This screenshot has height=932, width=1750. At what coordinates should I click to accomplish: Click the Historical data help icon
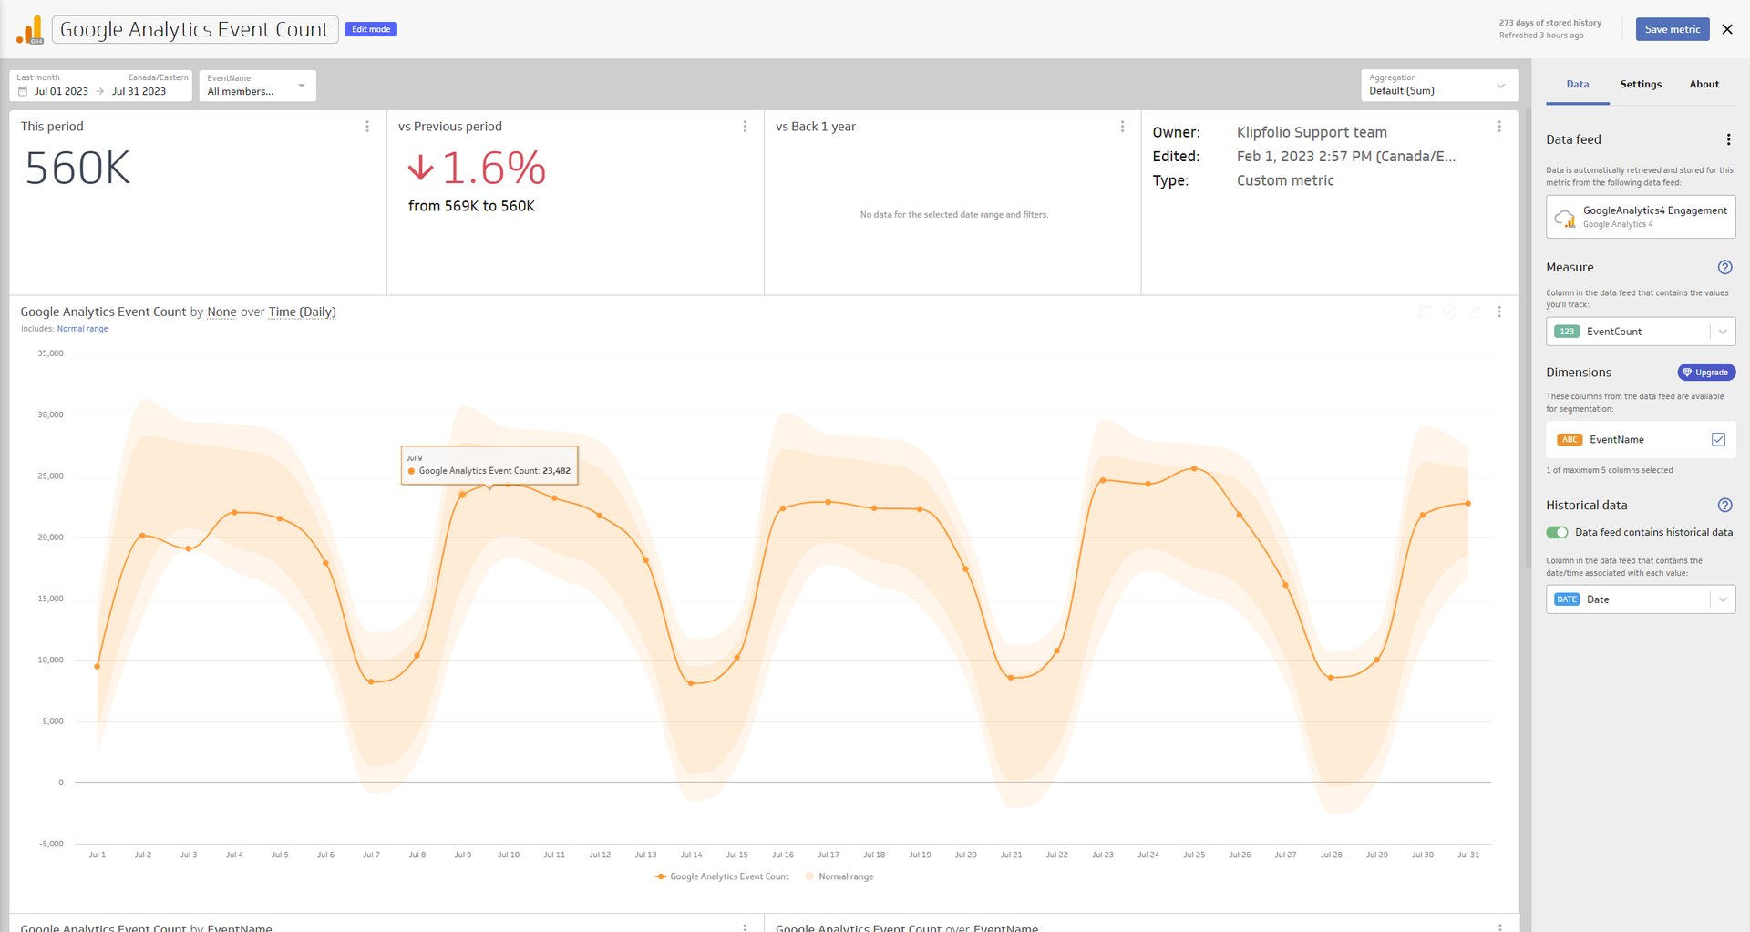pyautogui.click(x=1724, y=505)
